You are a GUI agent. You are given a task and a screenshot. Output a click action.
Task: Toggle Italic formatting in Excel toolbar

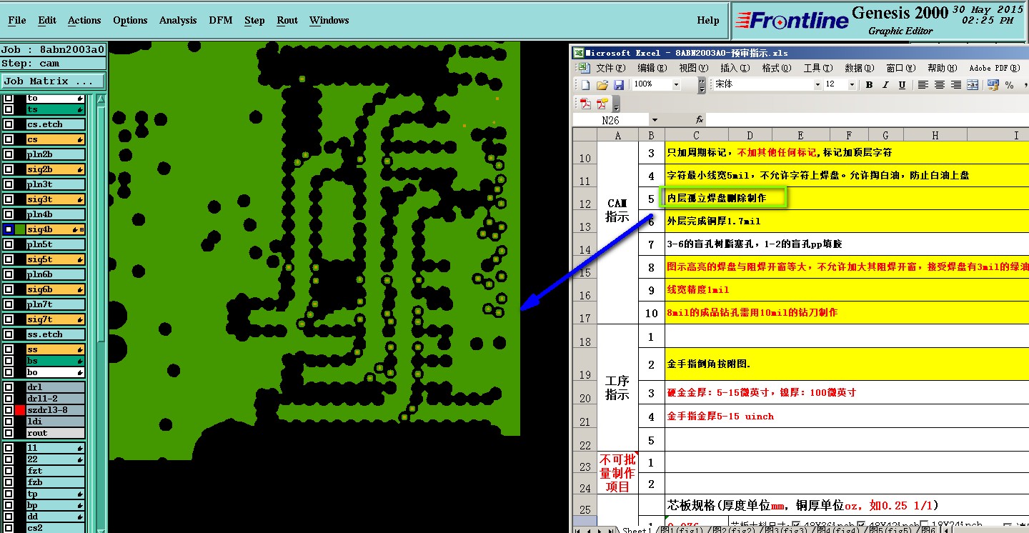point(885,85)
